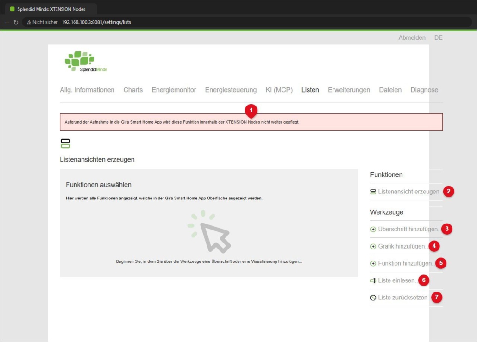Screen dimensions: 477x342
Task: Click the browser back arrow
Action: pos(7,22)
